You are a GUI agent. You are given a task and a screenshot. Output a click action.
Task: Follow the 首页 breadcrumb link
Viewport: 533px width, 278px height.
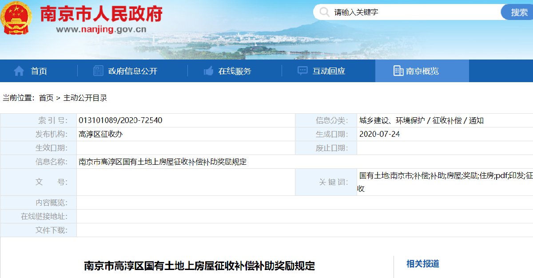[46, 98]
